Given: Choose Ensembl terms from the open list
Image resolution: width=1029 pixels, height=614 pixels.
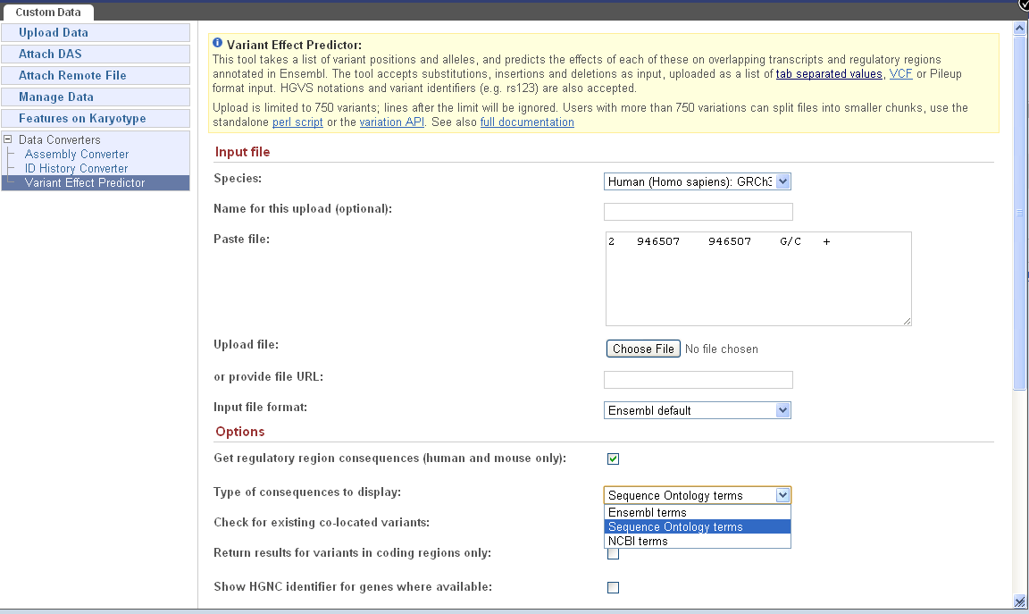Looking at the screenshot, I should (648, 513).
